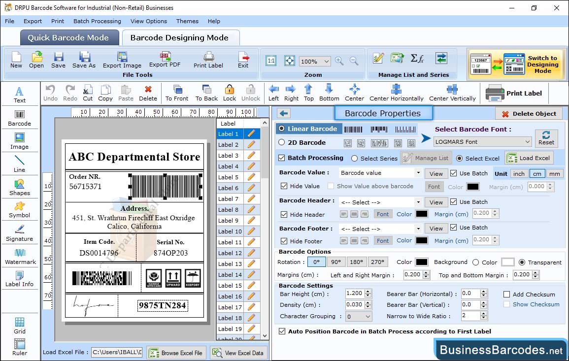Expand the Barcode Value dropdown
Viewport: 569px width, 361px height.
click(x=418, y=173)
